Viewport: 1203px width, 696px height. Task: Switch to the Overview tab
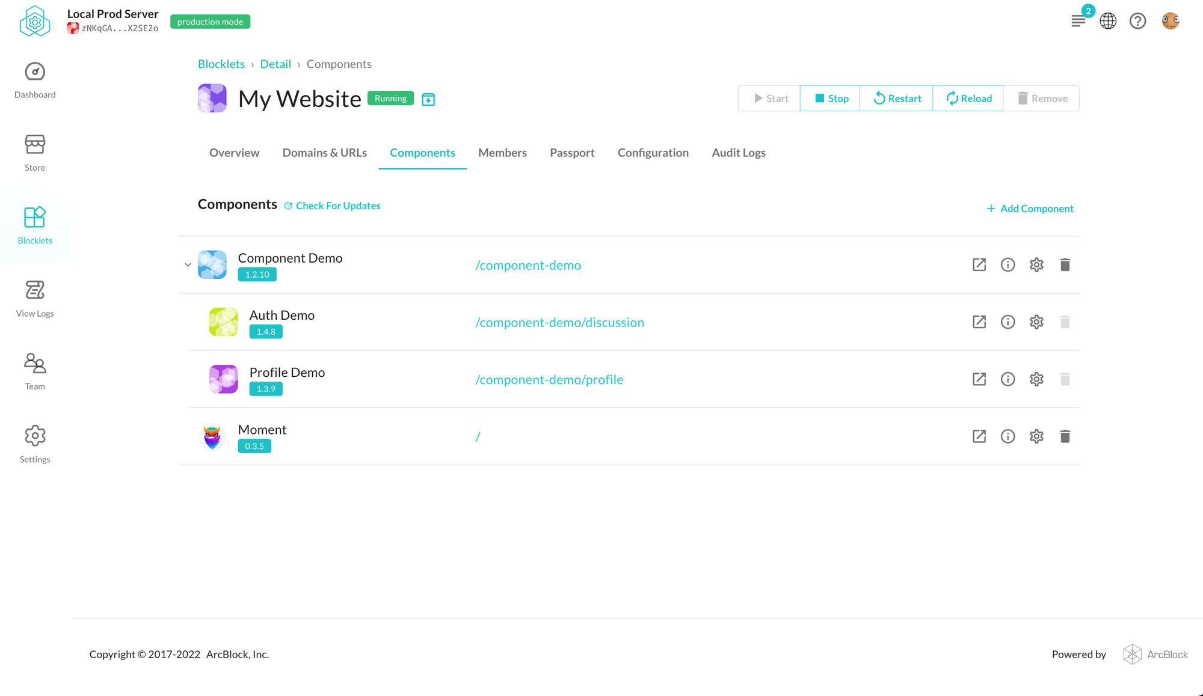[234, 151]
